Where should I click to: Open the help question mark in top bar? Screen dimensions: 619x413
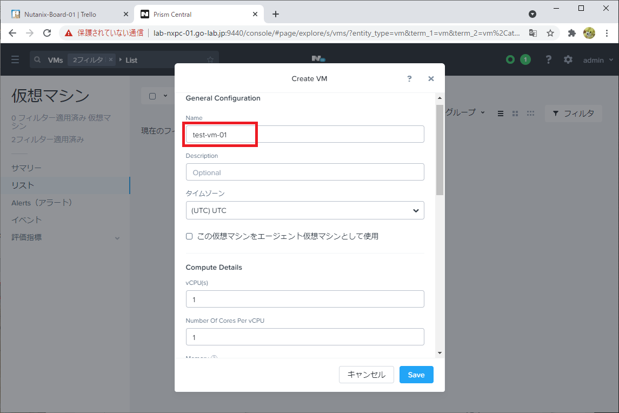tap(548, 59)
